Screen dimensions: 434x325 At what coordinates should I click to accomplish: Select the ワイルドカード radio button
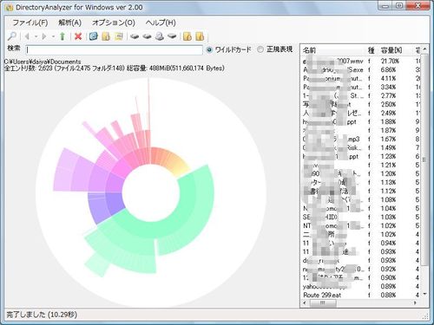coord(210,49)
